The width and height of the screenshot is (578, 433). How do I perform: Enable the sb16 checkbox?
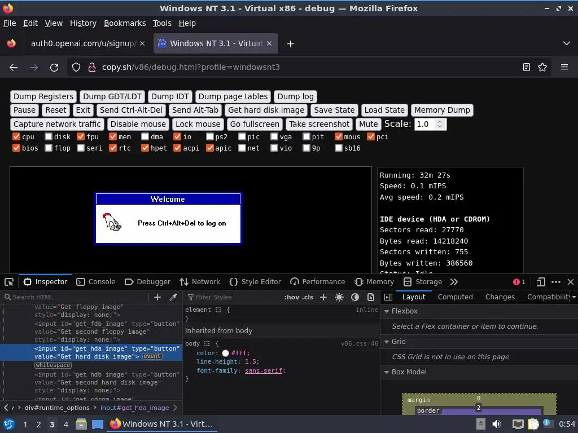(339, 148)
